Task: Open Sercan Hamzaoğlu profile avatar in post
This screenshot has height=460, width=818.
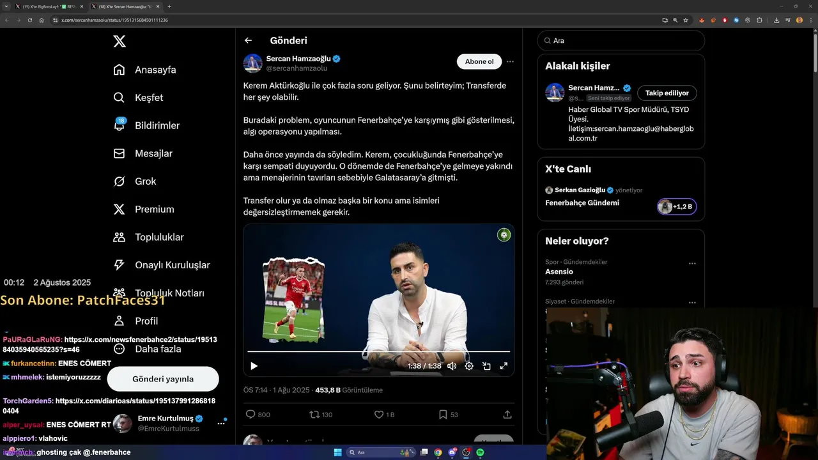Action: point(253,63)
